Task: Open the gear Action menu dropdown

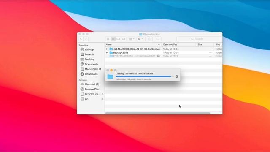Action: [x=140, y=39]
